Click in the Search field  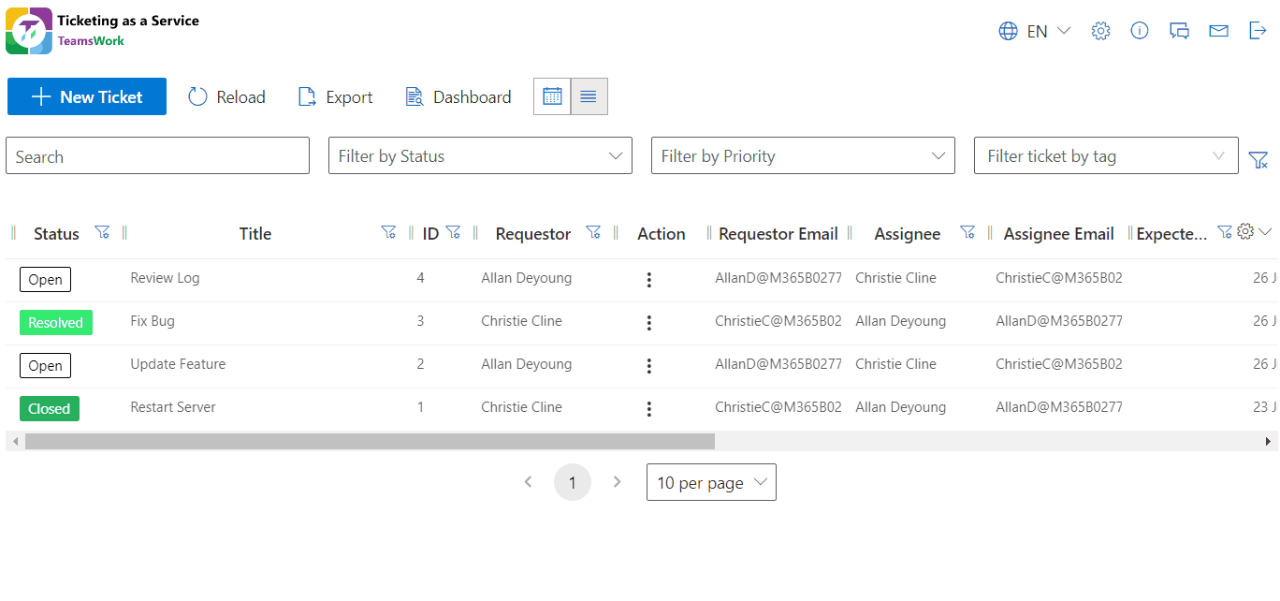pyautogui.click(x=157, y=155)
